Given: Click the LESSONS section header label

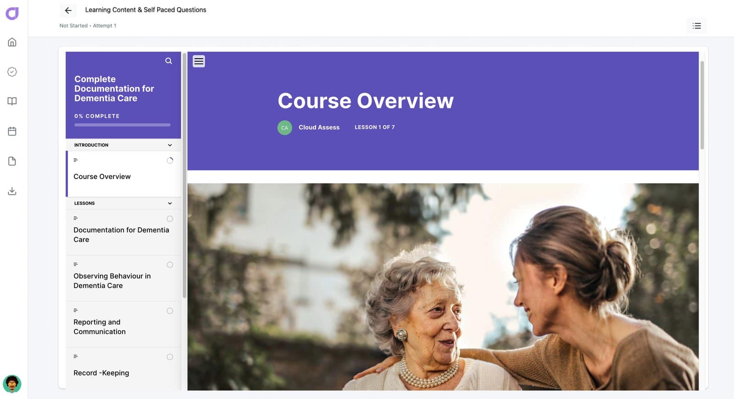Looking at the screenshot, I should (84, 203).
